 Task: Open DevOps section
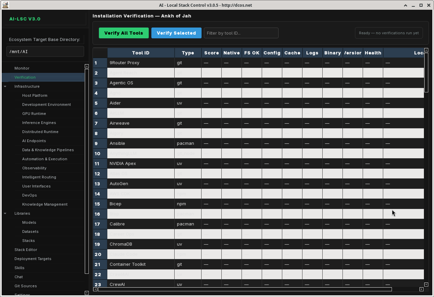(x=30, y=195)
